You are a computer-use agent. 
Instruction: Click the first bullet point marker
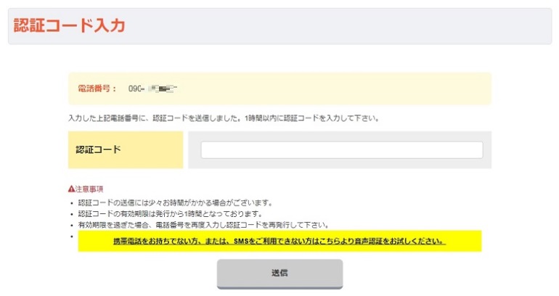pyautogui.click(x=71, y=203)
